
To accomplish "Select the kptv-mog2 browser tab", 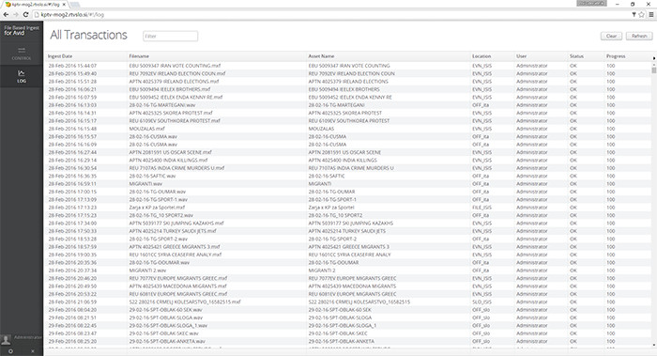I will coord(36,4).
